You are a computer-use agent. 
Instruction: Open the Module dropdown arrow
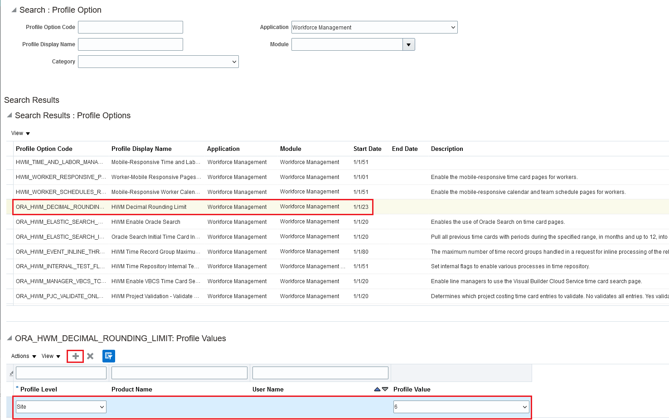pyautogui.click(x=408, y=44)
